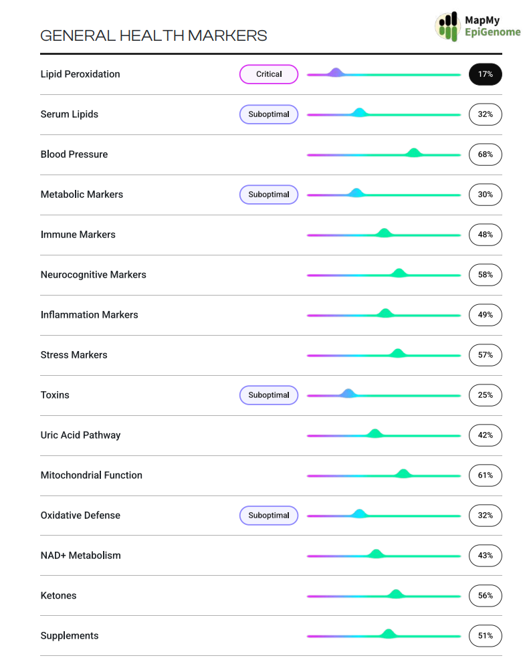
Task: Click the Mitochondrial Function slider handle
Action: [403, 474]
